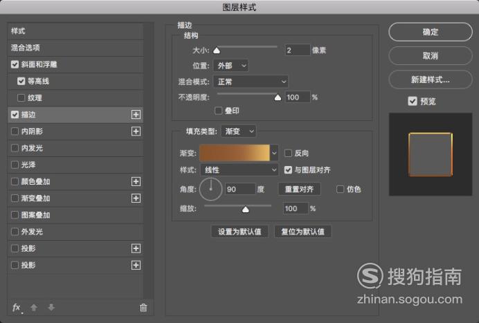Open the 混合模式 dropdown showing 正常

point(251,82)
